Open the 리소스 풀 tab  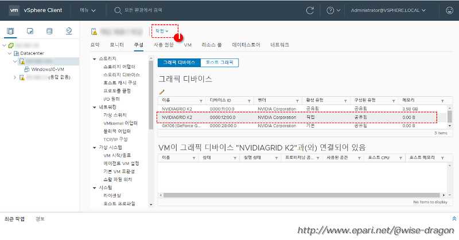pyautogui.click(x=212, y=45)
